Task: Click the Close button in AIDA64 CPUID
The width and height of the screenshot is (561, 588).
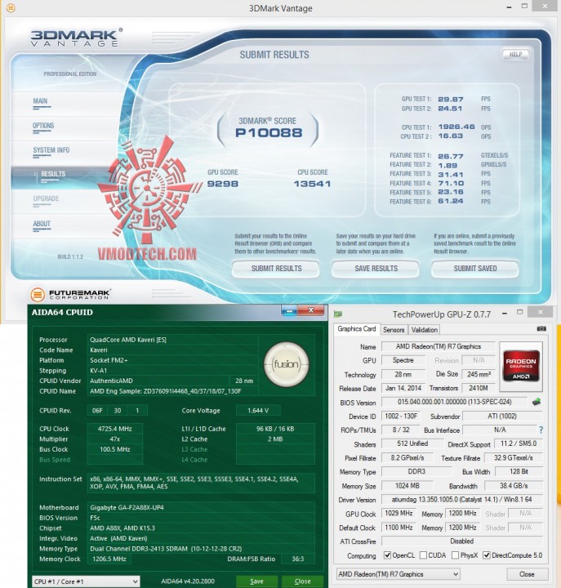Action: [303, 581]
